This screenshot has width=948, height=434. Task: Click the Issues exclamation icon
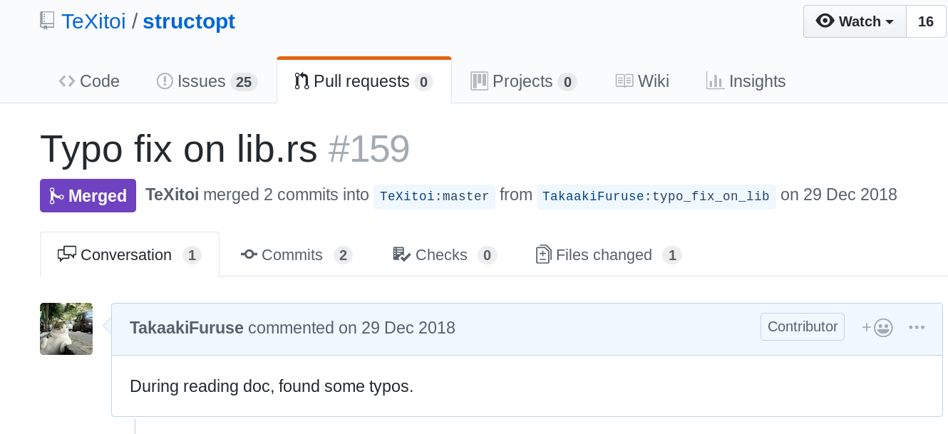click(x=165, y=81)
